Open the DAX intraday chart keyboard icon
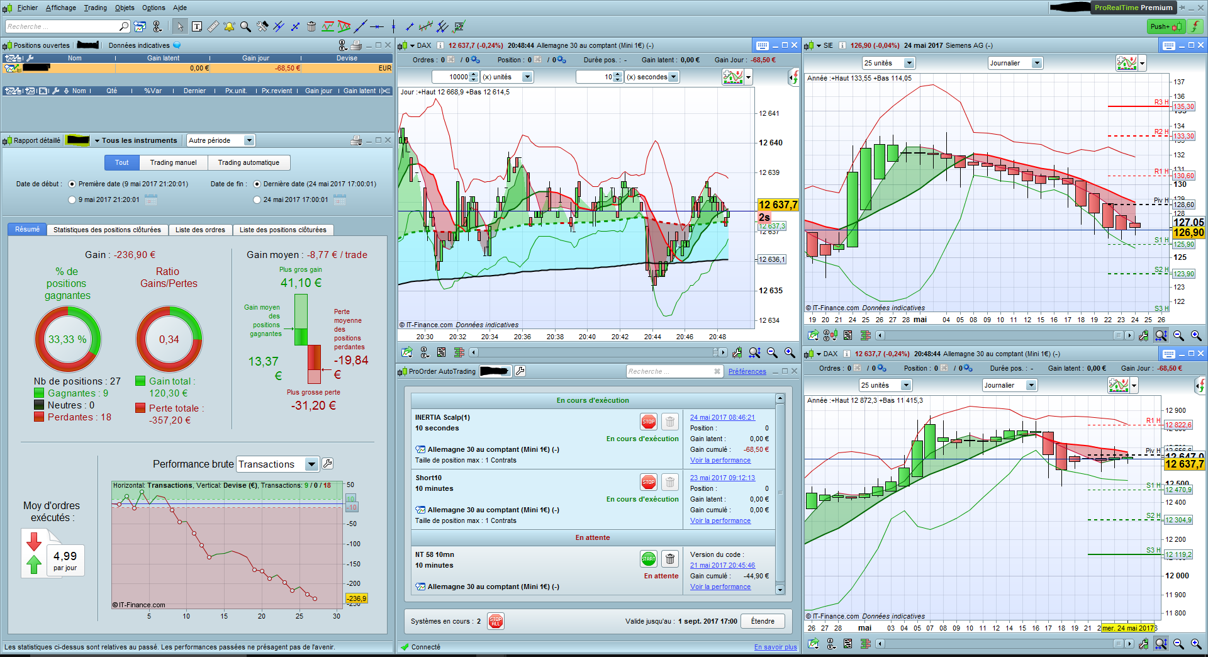Screen dimensions: 1208x657 coord(763,45)
